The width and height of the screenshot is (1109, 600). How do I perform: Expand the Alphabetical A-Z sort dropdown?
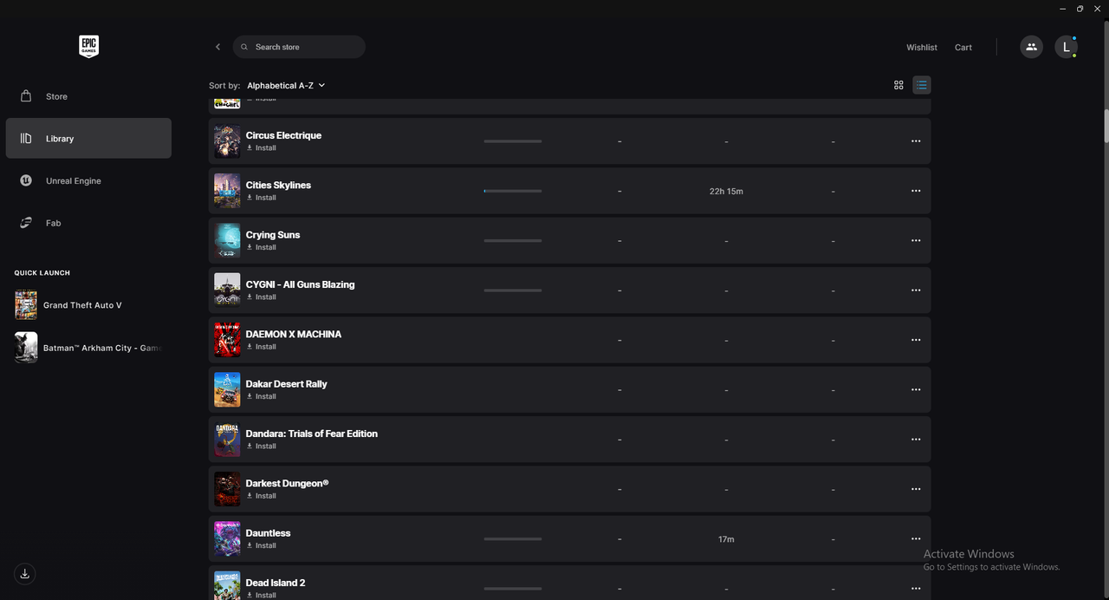click(286, 85)
